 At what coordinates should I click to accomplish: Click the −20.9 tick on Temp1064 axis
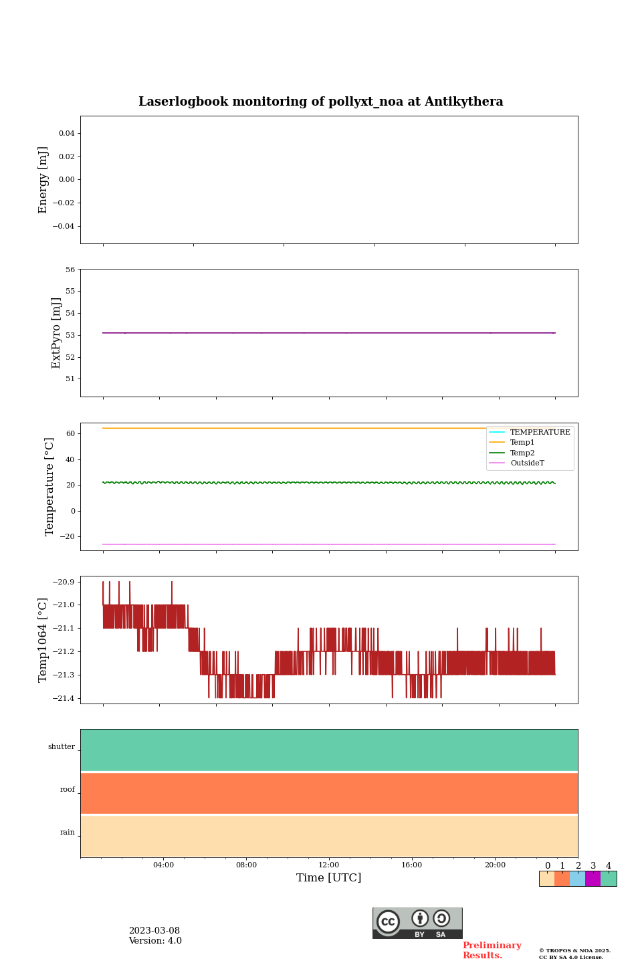click(x=64, y=582)
